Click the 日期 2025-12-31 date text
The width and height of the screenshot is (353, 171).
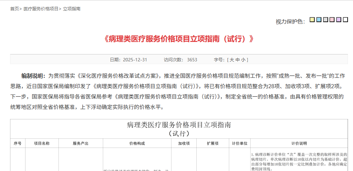128,60
